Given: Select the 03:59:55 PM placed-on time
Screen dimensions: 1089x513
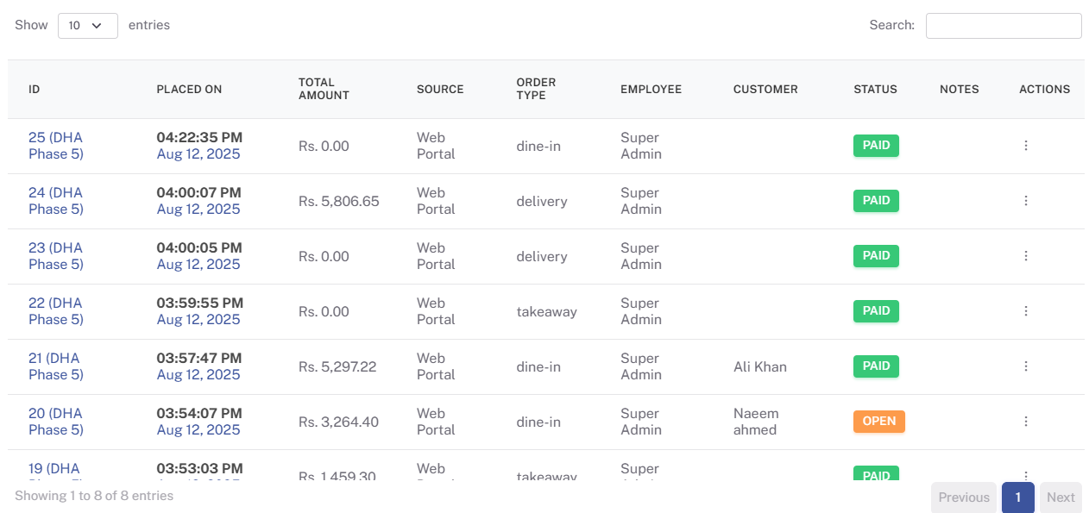Looking at the screenshot, I should (200, 303).
